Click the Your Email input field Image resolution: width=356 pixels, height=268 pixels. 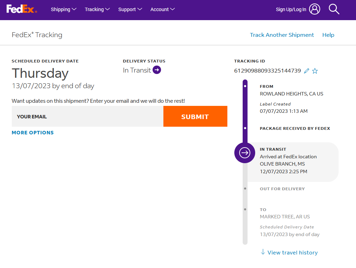click(x=88, y=117)
